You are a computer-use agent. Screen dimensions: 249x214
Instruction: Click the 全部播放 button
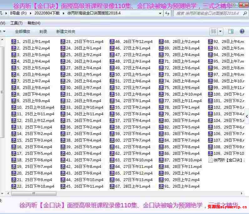coord(23,31)
